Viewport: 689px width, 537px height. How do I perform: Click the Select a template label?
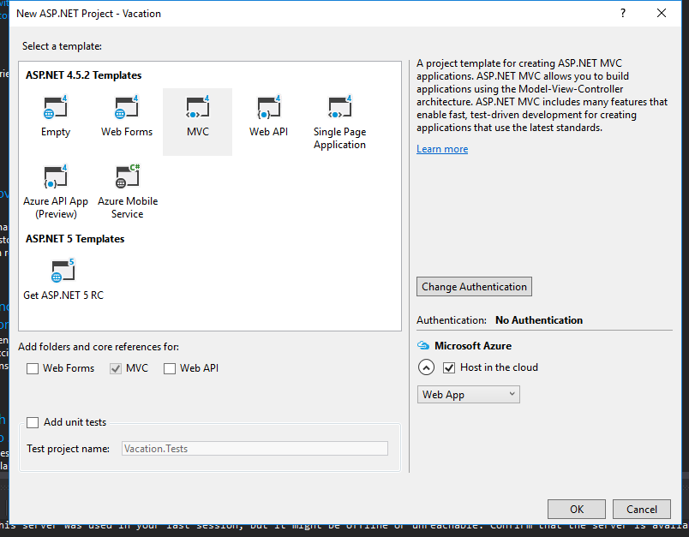(x=62, y=46)
